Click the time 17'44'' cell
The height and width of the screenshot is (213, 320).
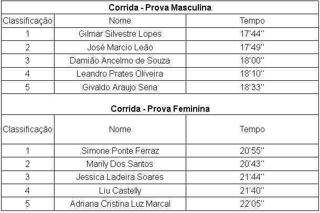(252, 34)
